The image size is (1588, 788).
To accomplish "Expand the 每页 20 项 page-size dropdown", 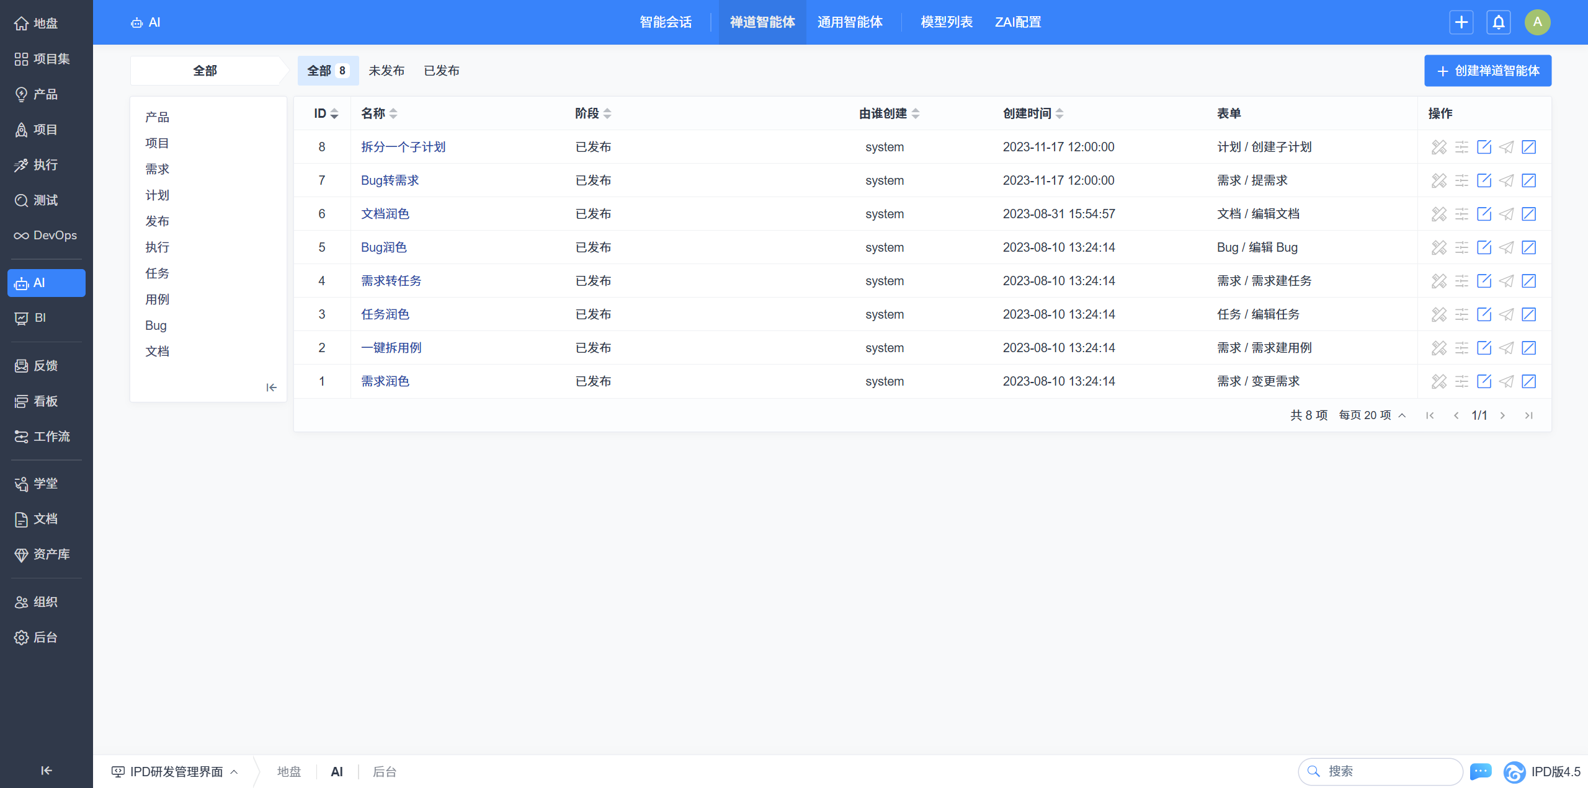I will tap(1372, 415).
